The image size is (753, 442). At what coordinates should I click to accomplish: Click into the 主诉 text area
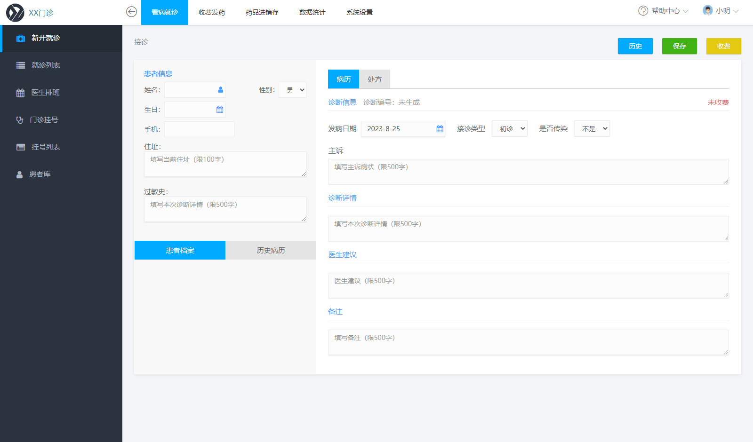528,172
